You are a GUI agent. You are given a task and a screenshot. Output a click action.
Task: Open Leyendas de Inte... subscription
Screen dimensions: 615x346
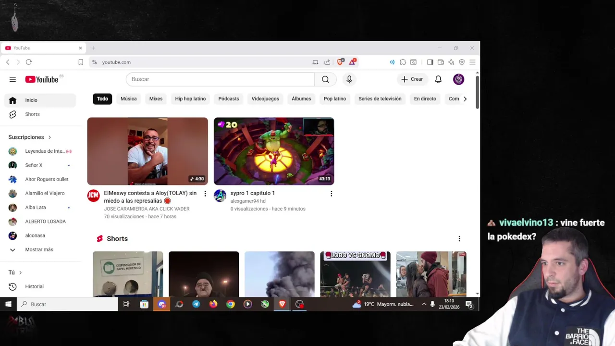pos(40,151)
